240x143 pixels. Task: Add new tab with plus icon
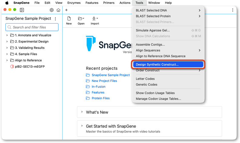pos(66,10)
